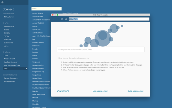The image size is (172, 108).
Task: Select JSON file connection
Action: (x=7, y=33)
